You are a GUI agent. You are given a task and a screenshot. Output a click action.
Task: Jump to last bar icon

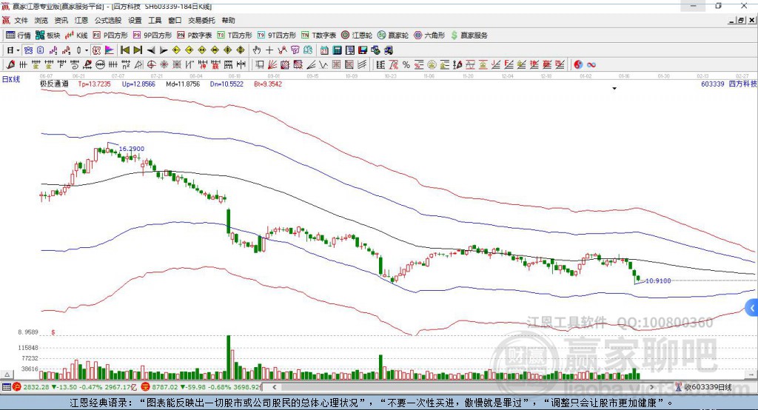(138, 50)
